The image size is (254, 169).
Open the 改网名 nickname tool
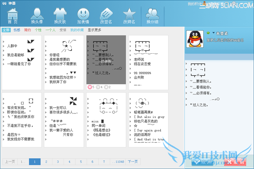point(129,16)
